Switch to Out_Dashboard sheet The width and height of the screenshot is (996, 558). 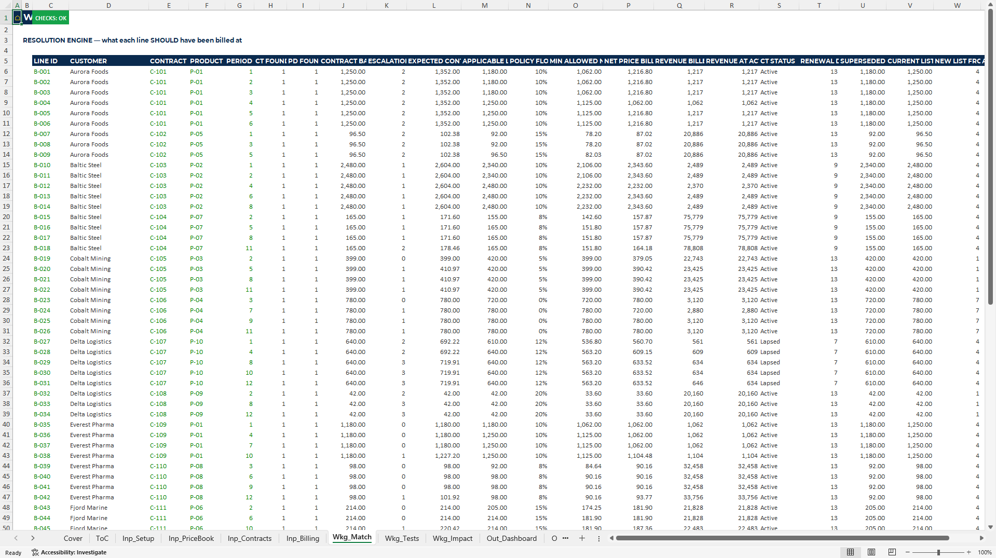pos(511,538)
